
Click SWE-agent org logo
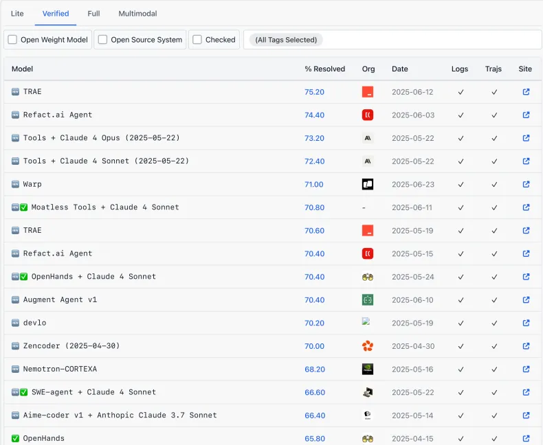pos(368,392)
